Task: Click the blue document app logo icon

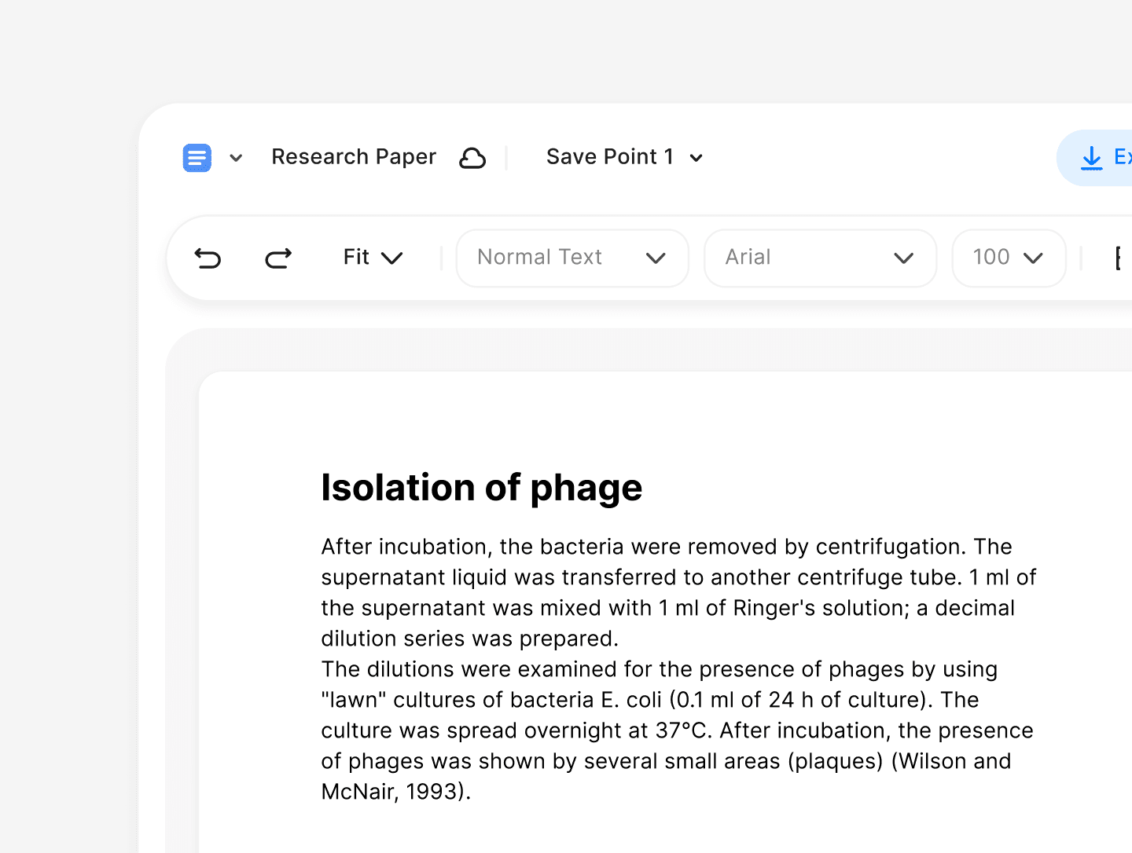Action: click(x=197, y=157)
